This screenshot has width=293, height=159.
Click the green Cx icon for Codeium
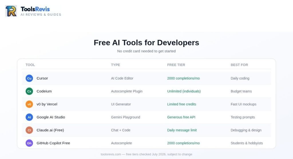point(29,91)
